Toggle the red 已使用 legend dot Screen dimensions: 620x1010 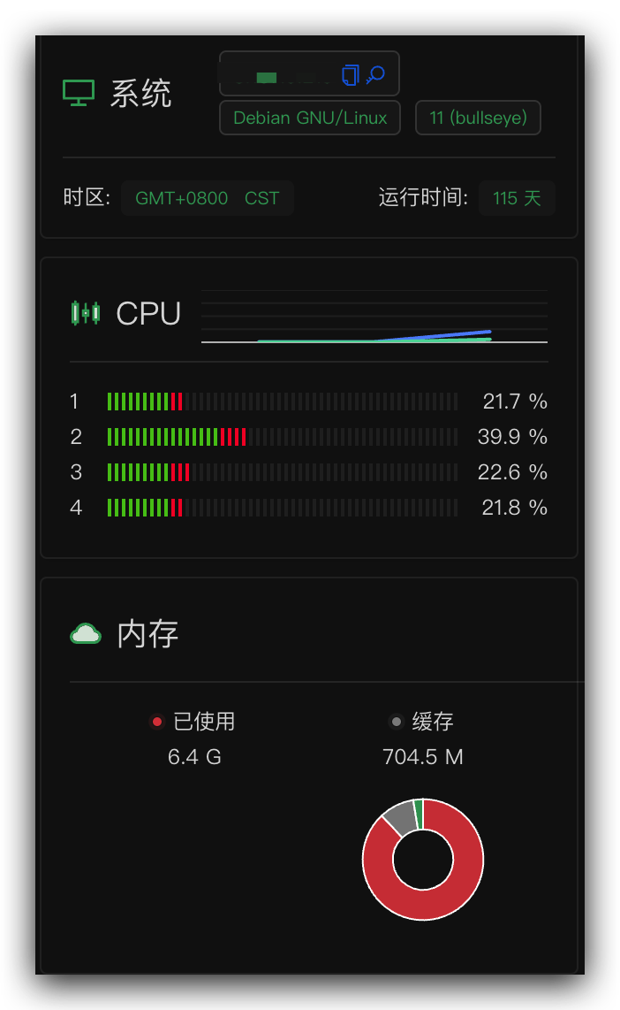pyautogui.click(x=156, y=722)
